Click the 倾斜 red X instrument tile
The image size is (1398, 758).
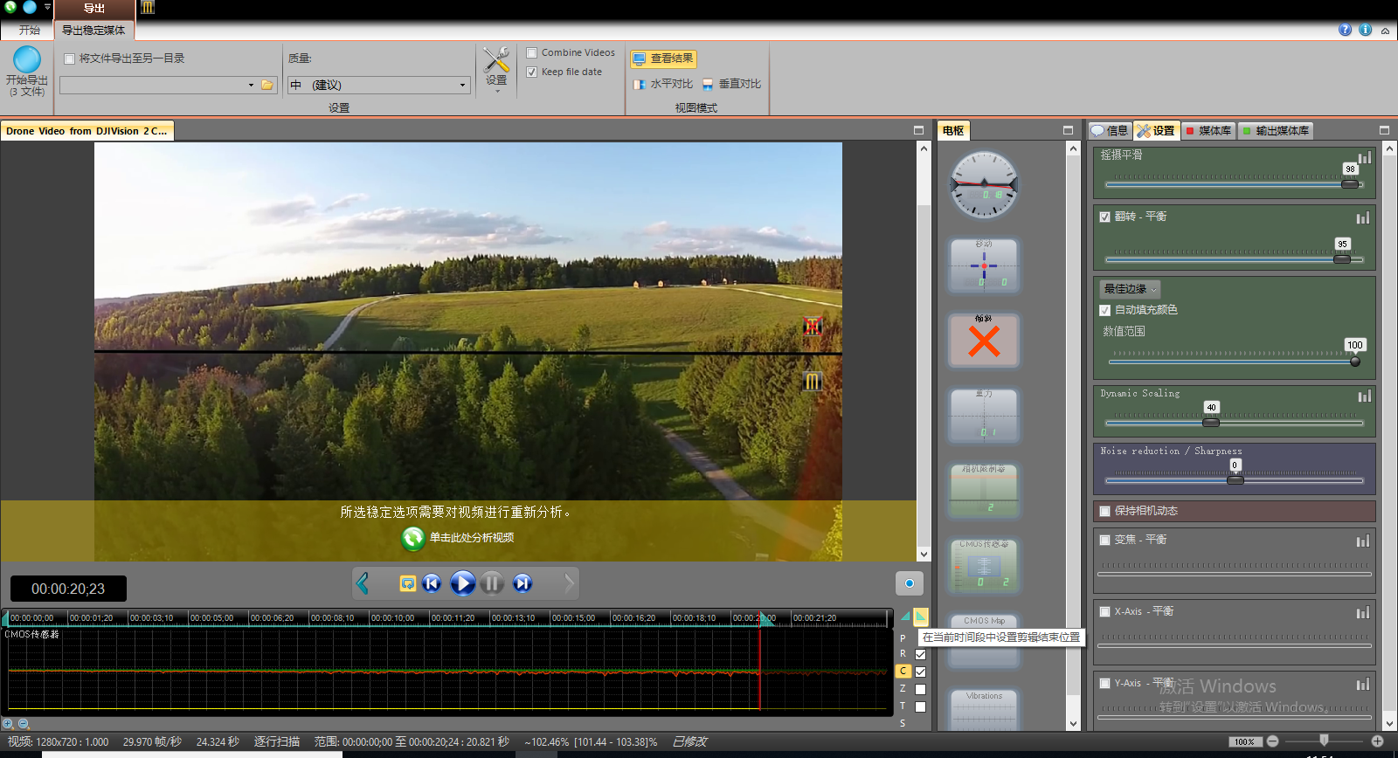(x=984, y=341)
